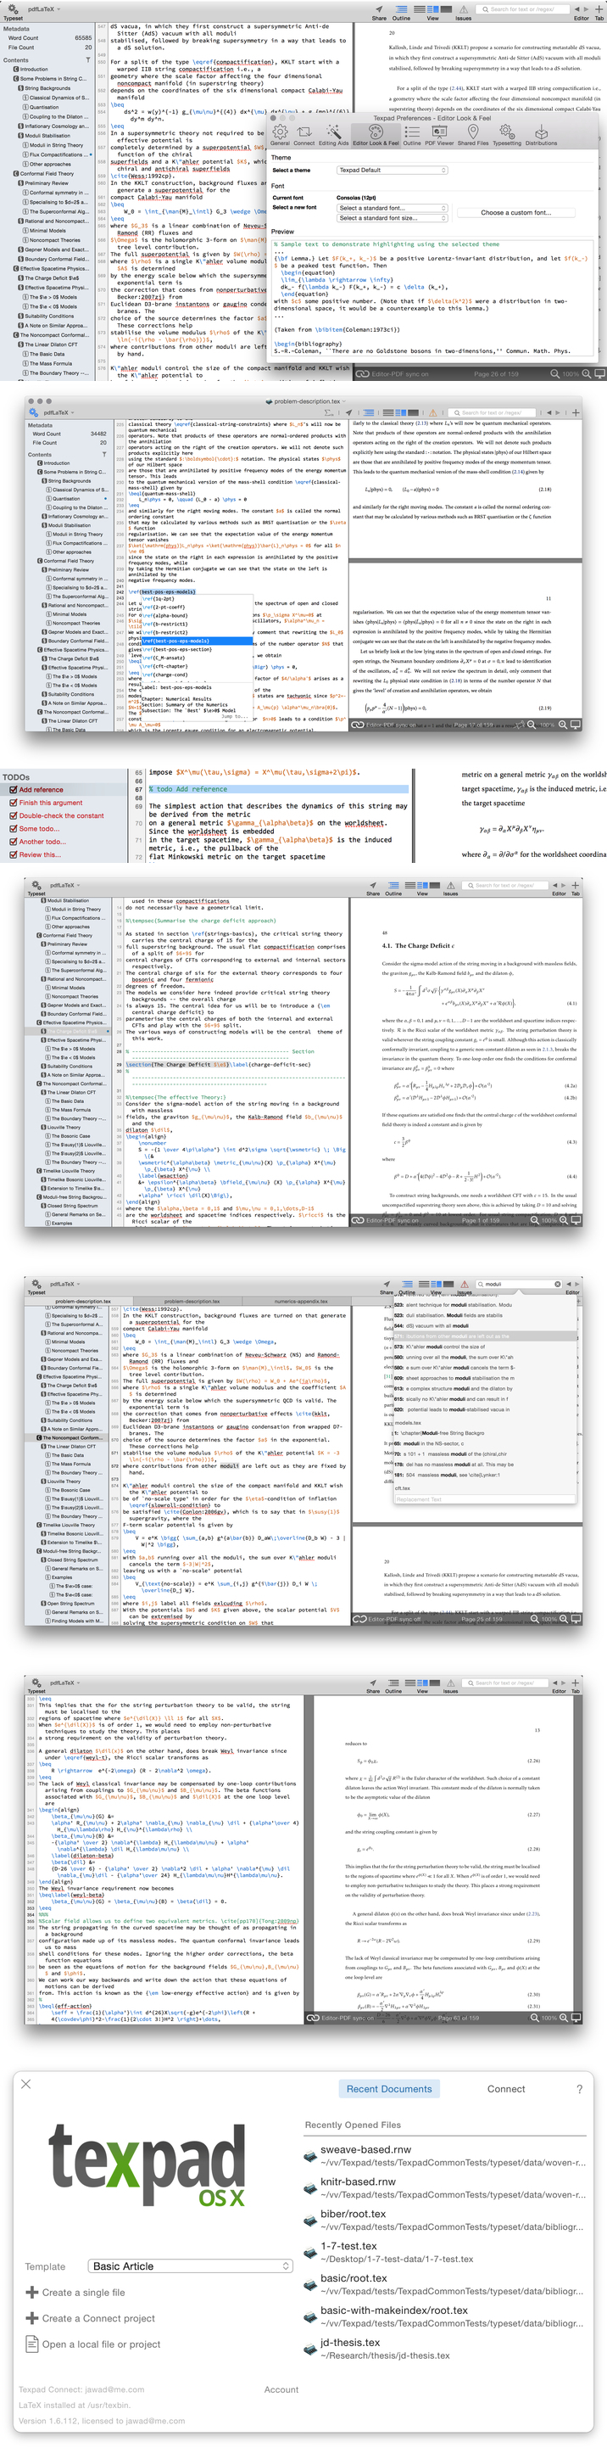Screen dimensions: 607x2453
Task: Select the Typesetting preferences icon
Action: pyautogui.click(x=506, y=135)
